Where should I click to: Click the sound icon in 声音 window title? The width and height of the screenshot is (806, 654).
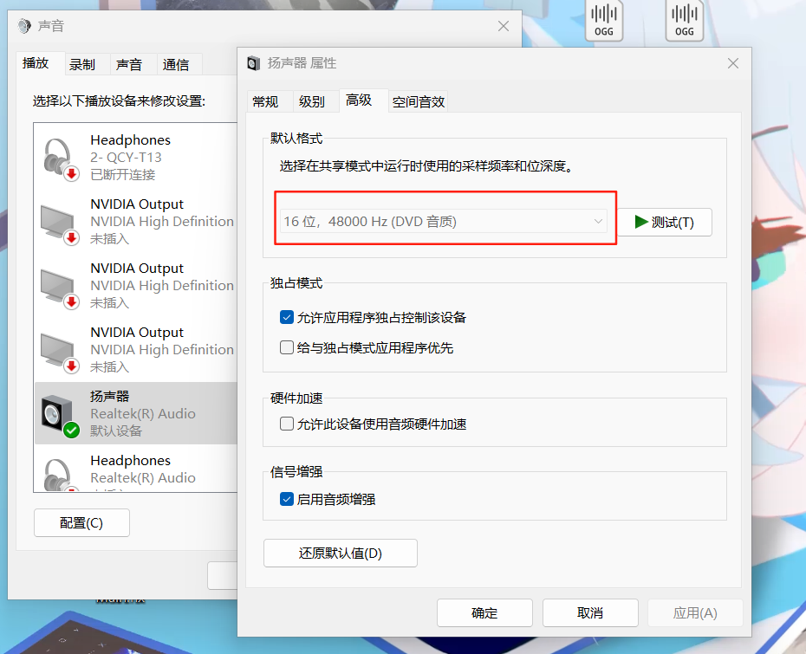(x=24, y=26)
